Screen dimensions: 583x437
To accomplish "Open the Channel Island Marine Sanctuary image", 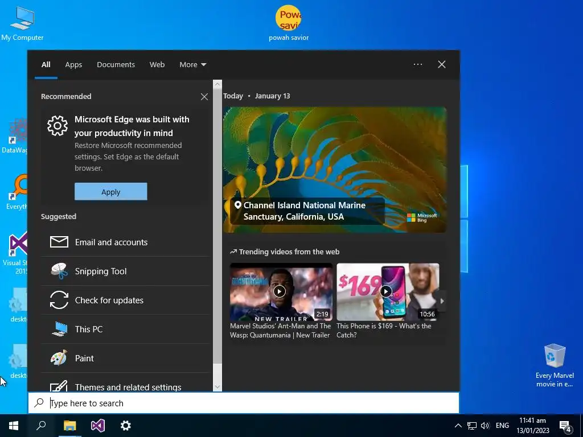I will tap(335, 170).
